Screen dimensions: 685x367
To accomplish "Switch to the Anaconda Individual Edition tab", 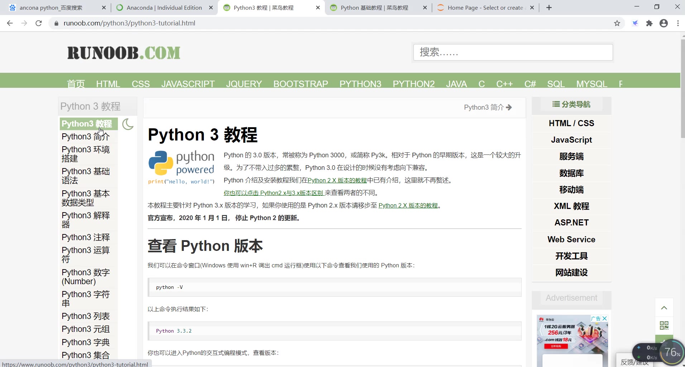I will (162, 7).
